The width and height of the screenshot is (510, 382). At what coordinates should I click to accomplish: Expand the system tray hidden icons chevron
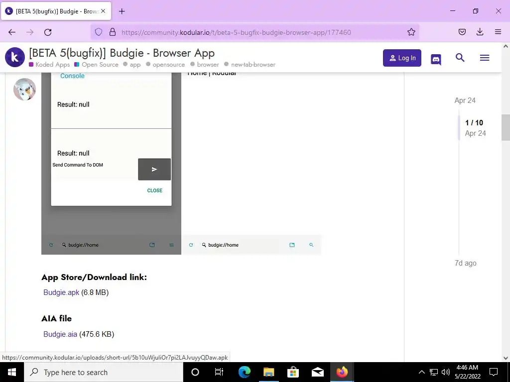point(421,372)
